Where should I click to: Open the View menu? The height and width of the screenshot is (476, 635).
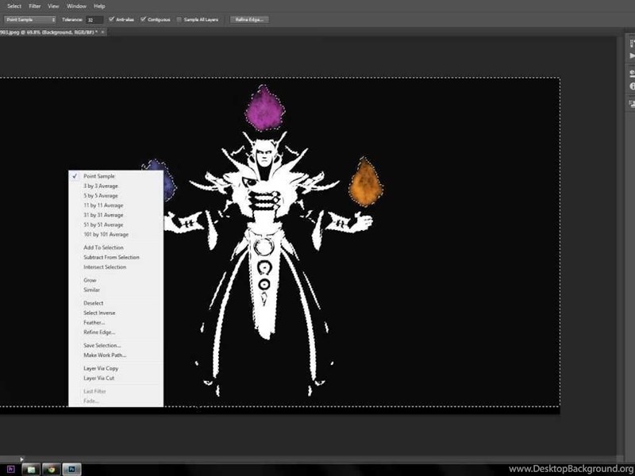coord(53,6)
